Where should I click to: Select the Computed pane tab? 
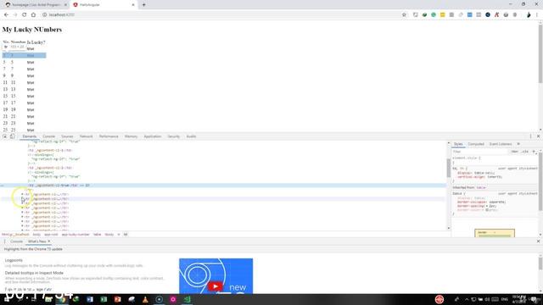(476, 144)
